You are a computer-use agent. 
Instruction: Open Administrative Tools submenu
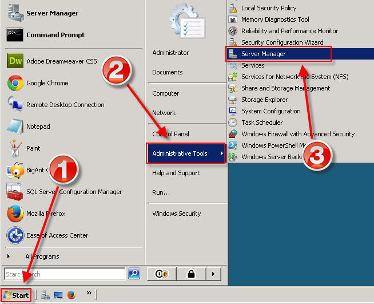[186, 153]
